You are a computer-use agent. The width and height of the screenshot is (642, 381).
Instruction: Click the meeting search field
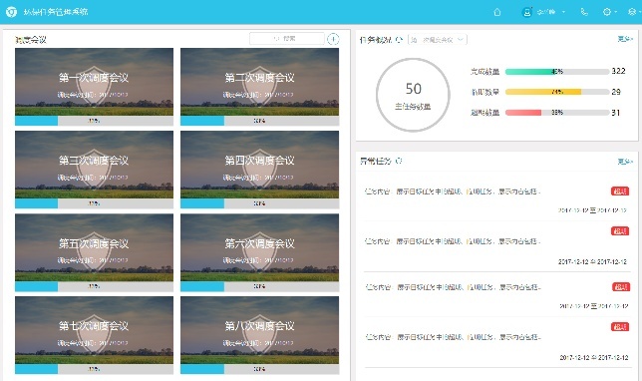[287, 39]
